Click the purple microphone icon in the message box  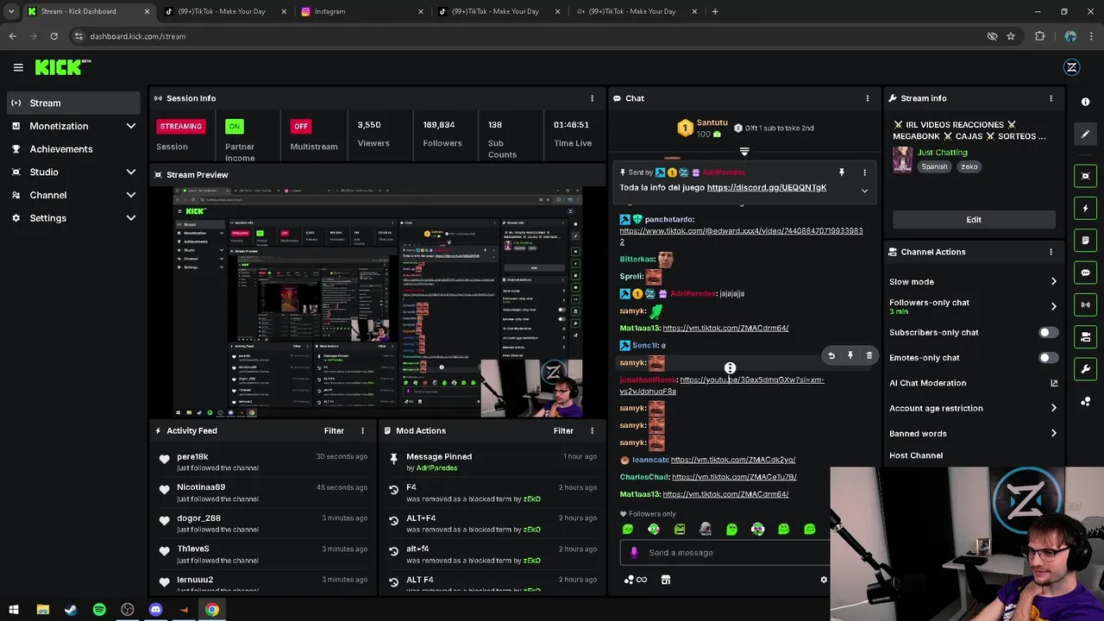click(x=634, y=553)
